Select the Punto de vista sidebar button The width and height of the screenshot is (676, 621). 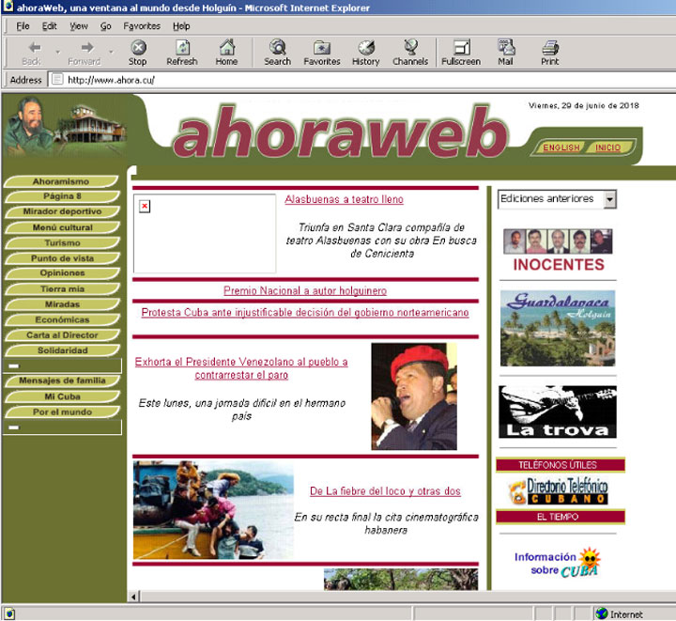tap(62, 257)
